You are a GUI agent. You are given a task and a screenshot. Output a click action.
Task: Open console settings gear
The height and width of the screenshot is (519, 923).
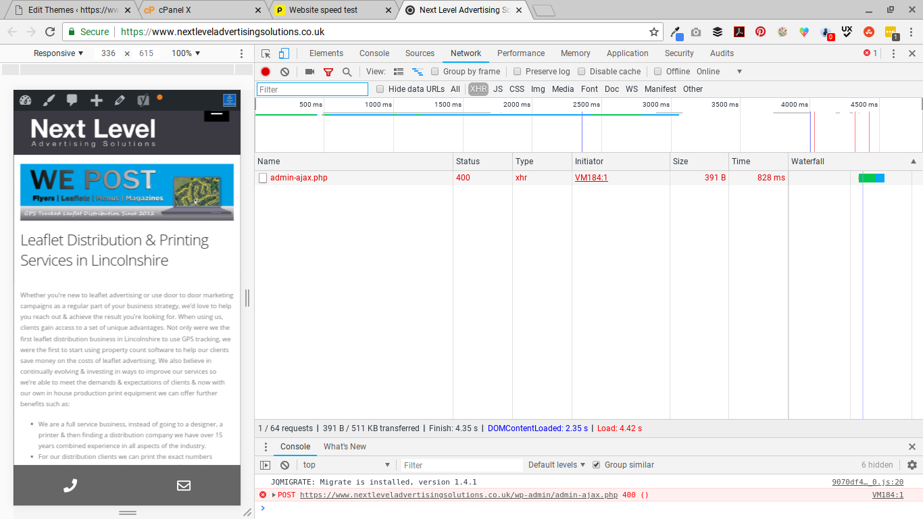click(x=912, y=465)
